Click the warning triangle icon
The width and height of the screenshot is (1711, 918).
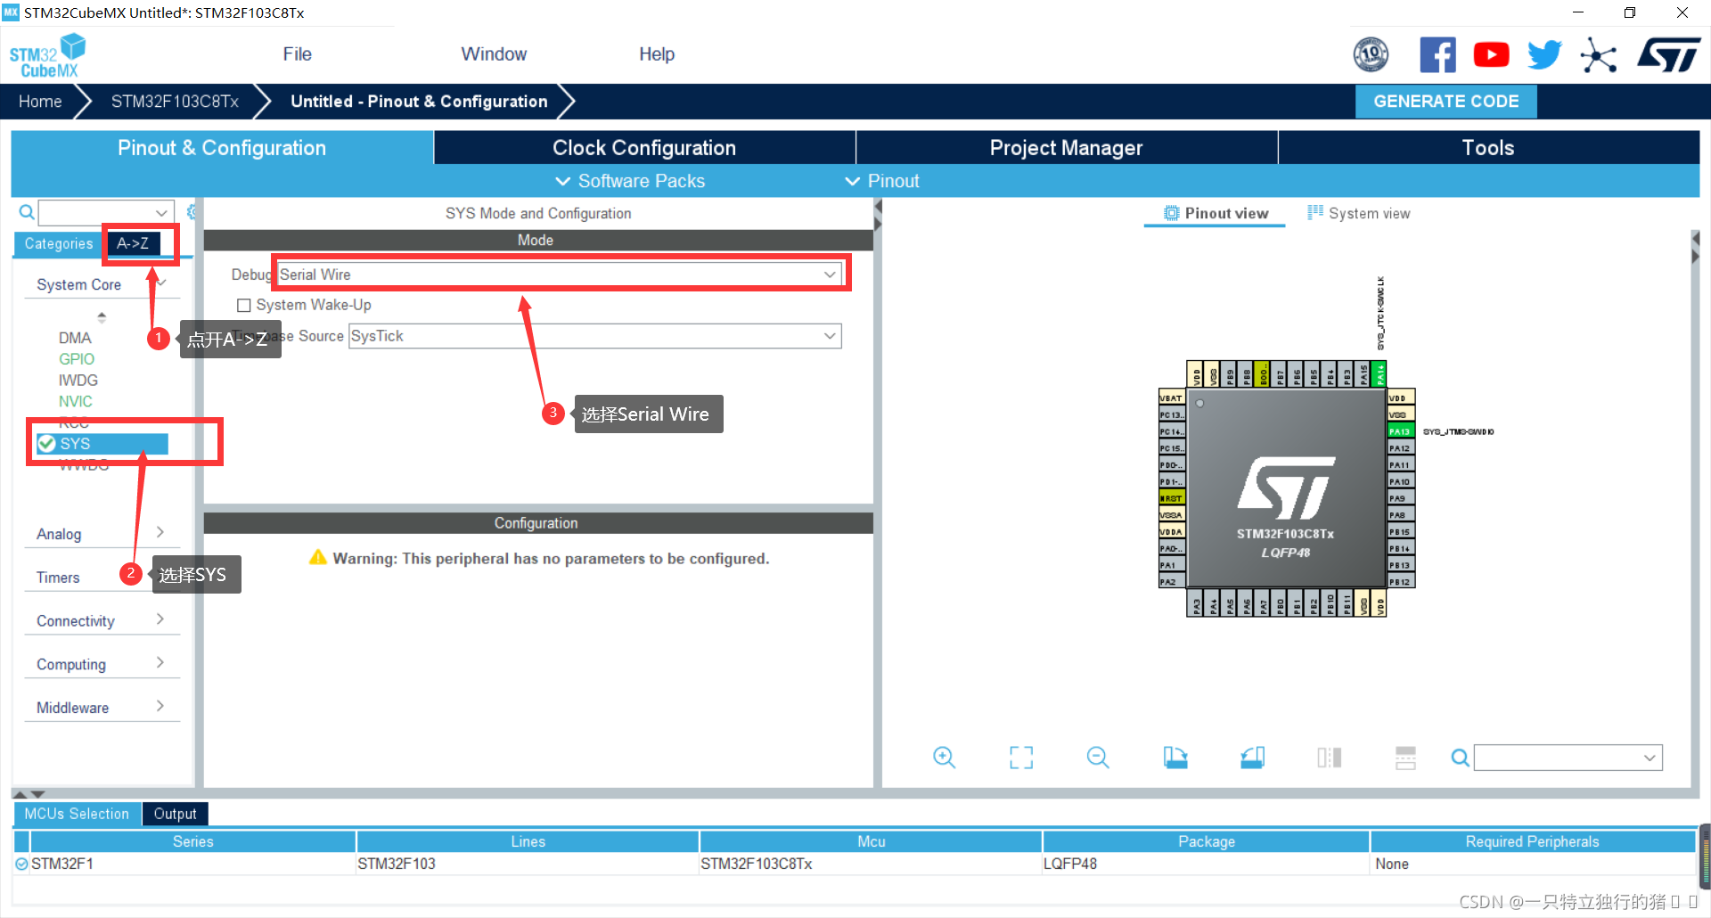click(x=318, y=558)
